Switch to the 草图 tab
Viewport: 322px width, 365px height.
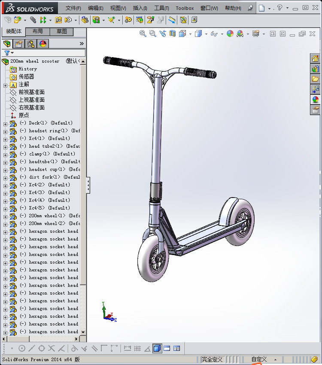[62, 31]
